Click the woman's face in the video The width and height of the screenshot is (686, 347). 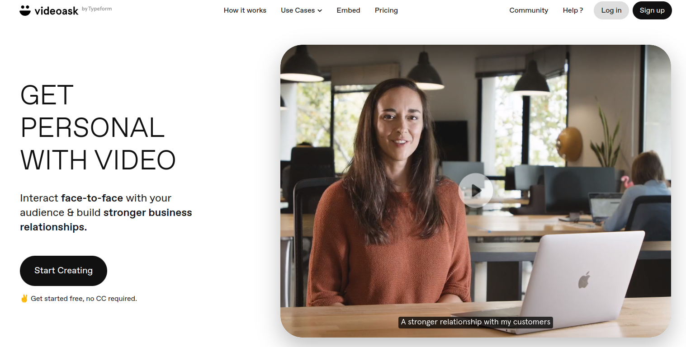[x=393, y=128]
